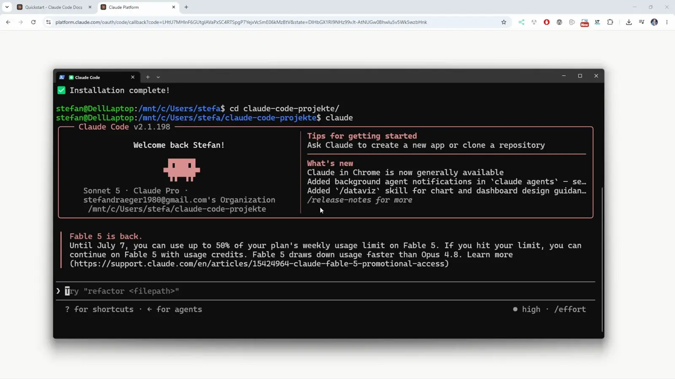Open the extension icon with red New badge
675x379 pixels.
click(585, 23)
